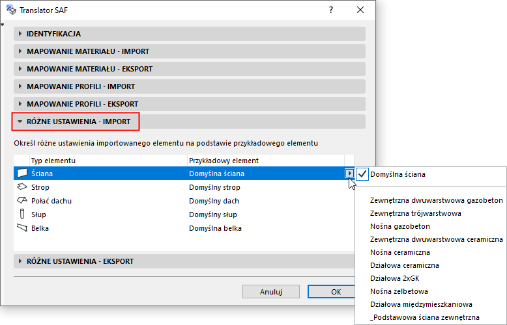507x325 pixels.
Task: Confirm with the OK button
Action: point(331,292)
